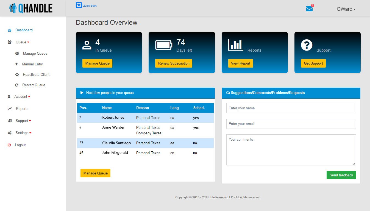The height and width of the screenshot is (211, 370).
Task: Click the Renew Subscription button
Action: [174, 63]
